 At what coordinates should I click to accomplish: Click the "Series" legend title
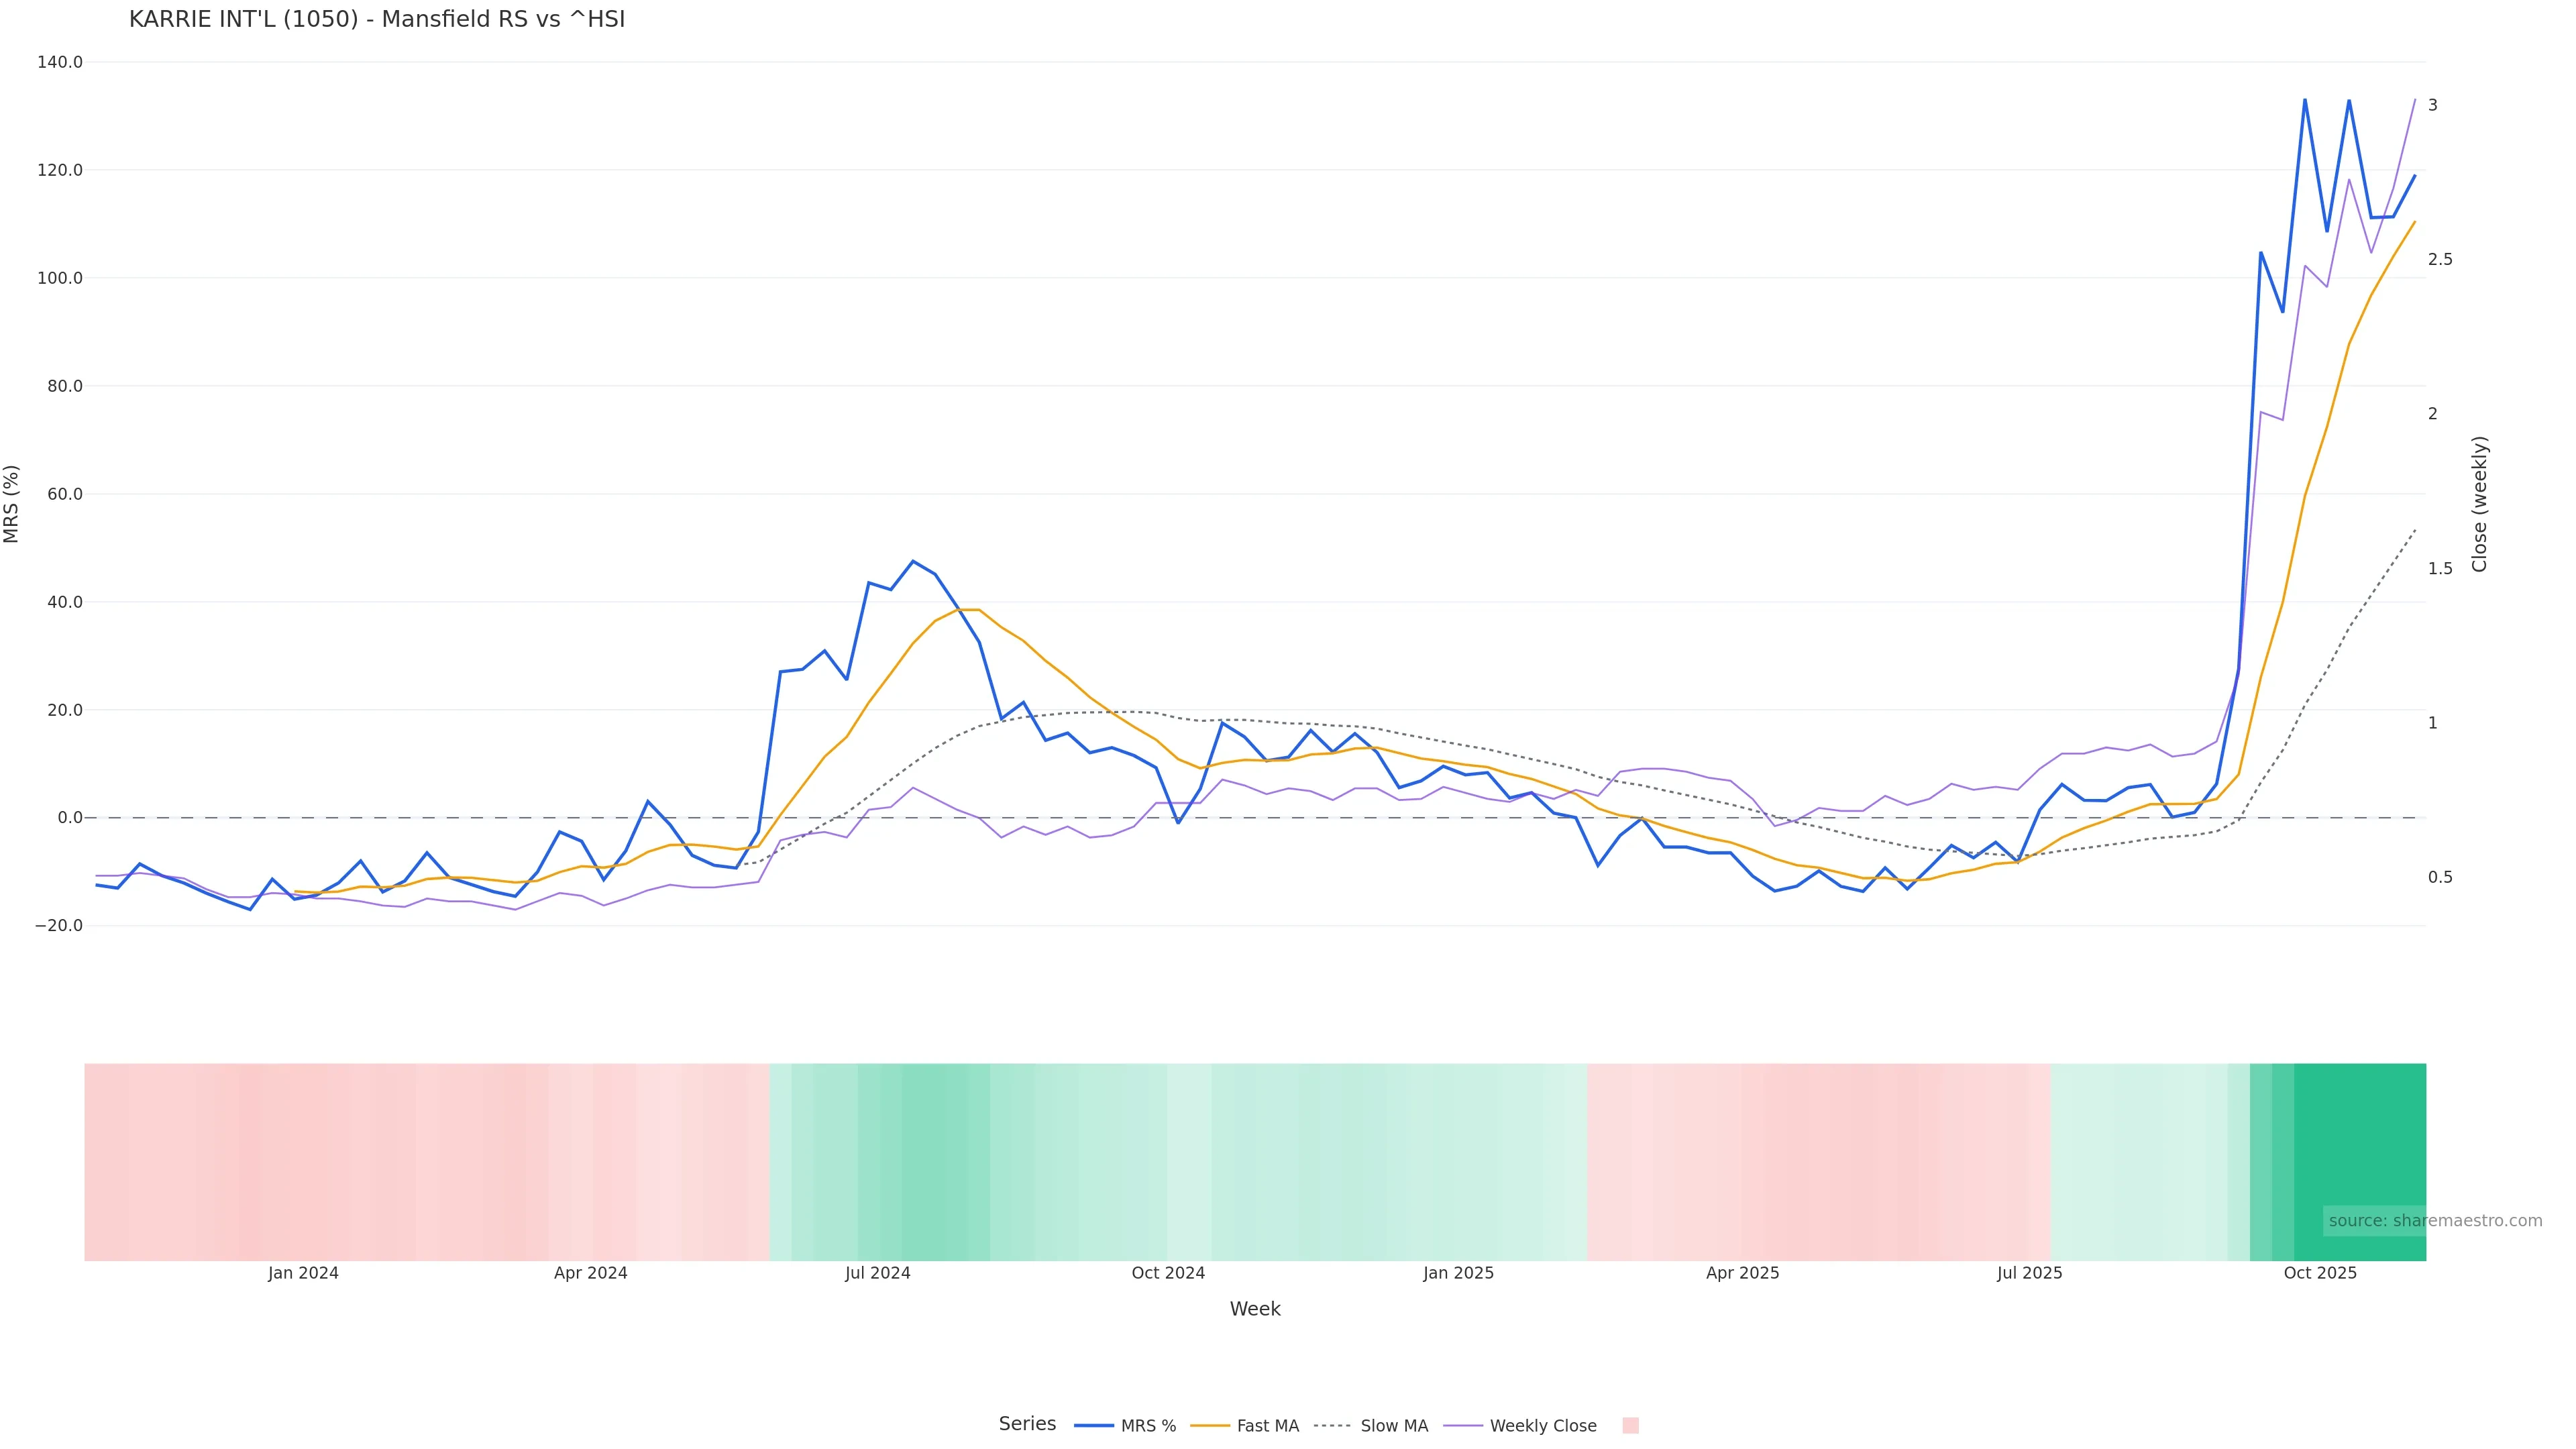[1027, 1424]
